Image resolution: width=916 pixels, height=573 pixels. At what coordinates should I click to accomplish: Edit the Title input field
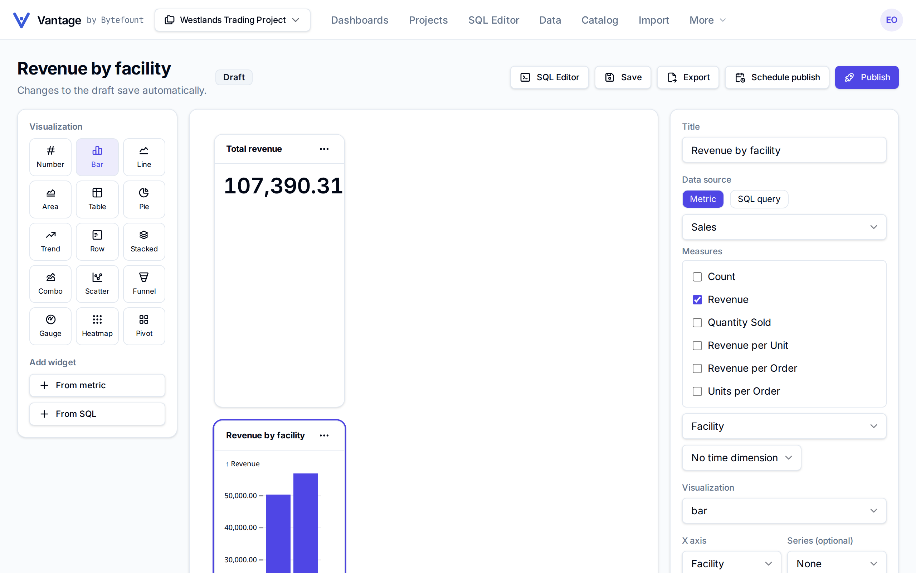click(784, 150)
